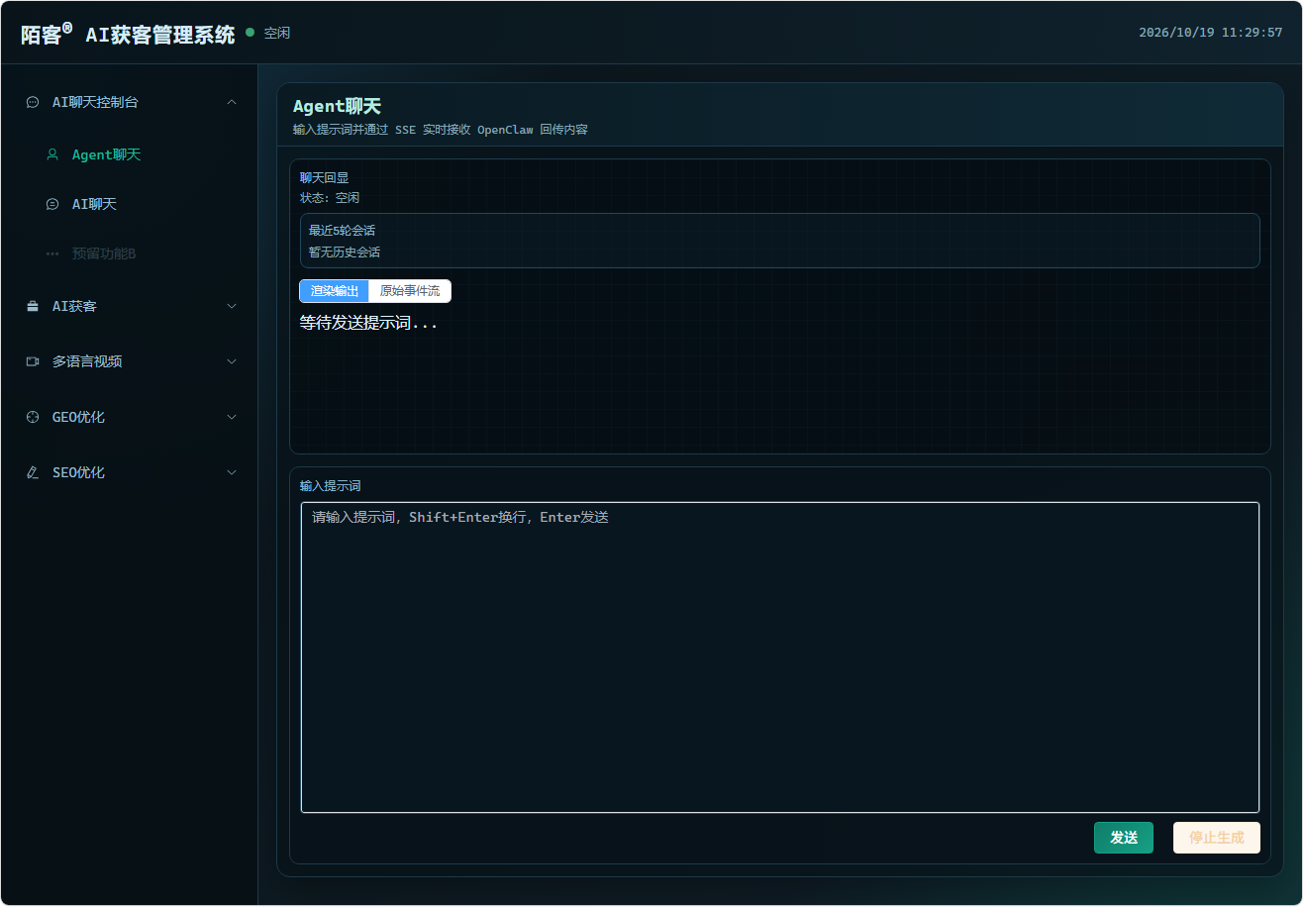Click the 停止生成 button
Viewport: 1305px width, 907px height.
pyautogui.click(x=1217, y=838)
